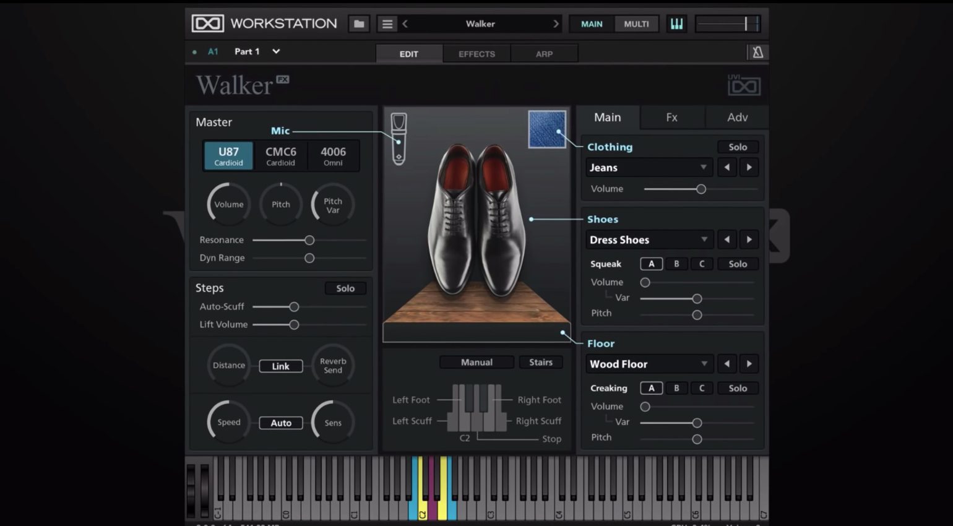Click the Sens knob
Screen dimensions: 953x526
[x=333, y=422]
